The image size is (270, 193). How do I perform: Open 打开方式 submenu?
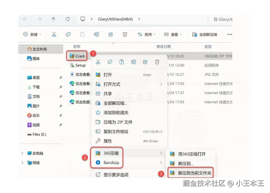[x=129, y=84]
